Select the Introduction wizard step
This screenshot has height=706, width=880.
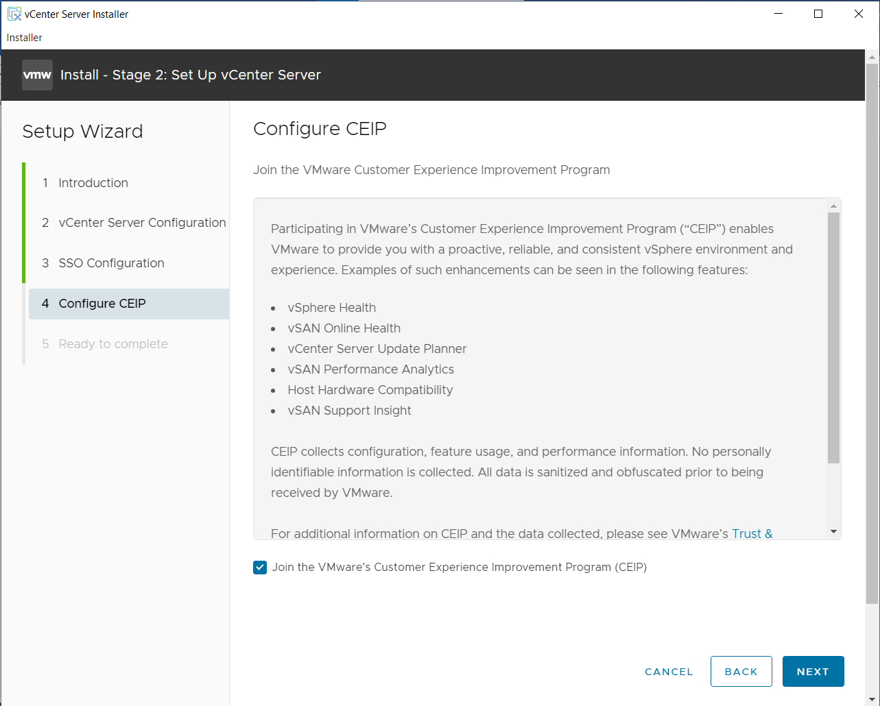pyautogui.click(x=93, y=182)
